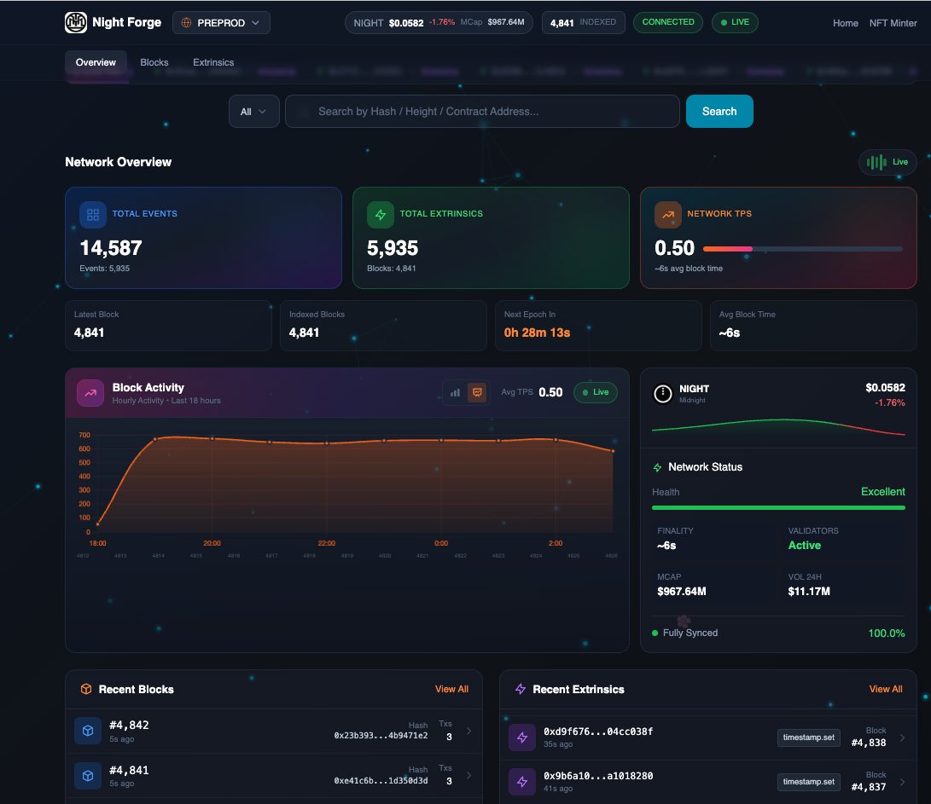Expand extrinsic 0x9b6a10...a1018280 row chevron
The height and width of the screenshot is (804, 931).
(x=903, y=782)
